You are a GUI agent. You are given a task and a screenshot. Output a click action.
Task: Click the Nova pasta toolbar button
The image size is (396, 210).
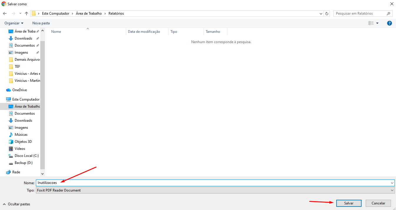[x=41, y=23]
